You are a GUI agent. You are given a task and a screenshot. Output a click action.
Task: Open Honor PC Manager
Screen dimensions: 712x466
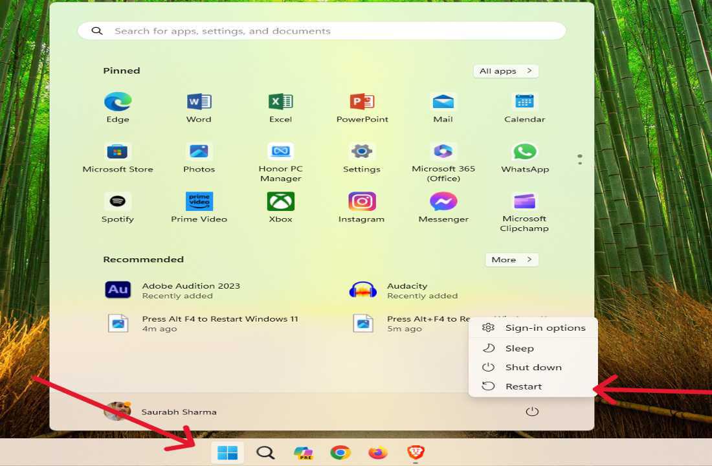click(281, 162)
